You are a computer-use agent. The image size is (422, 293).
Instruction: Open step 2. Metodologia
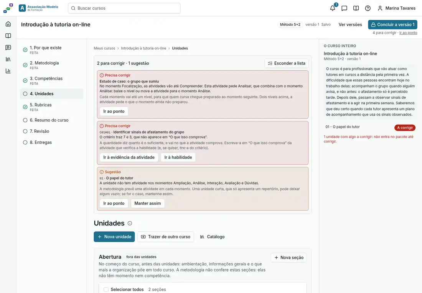51,65
